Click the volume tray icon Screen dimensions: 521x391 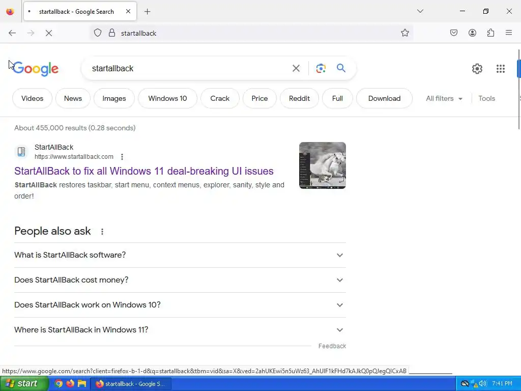pyautogui.click(x=483, y=384)
